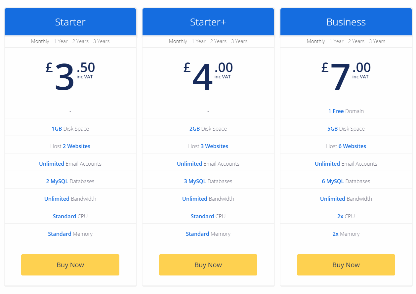Click the £7.00 Business plan price
The width and height of the screenshot is (416, 294).
click(x=346, y=75)
